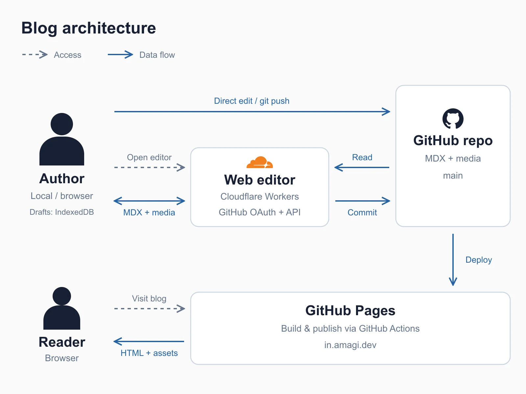
Task: Click the 'MDX + media' arrow label
Action: point(149,212)
